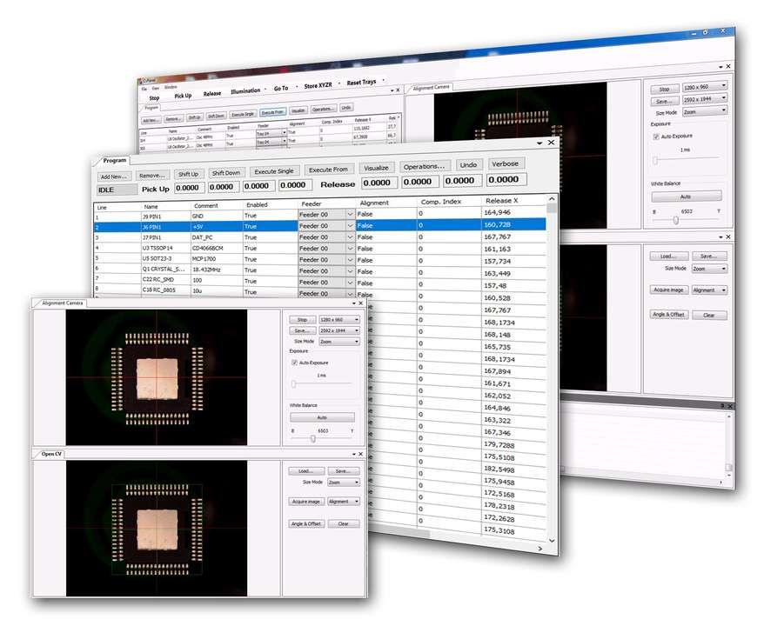Open the panel menu arrow of the front Alignment Camera panel
The width and height of the screenshot is (764, 626).
coord(354,303)
